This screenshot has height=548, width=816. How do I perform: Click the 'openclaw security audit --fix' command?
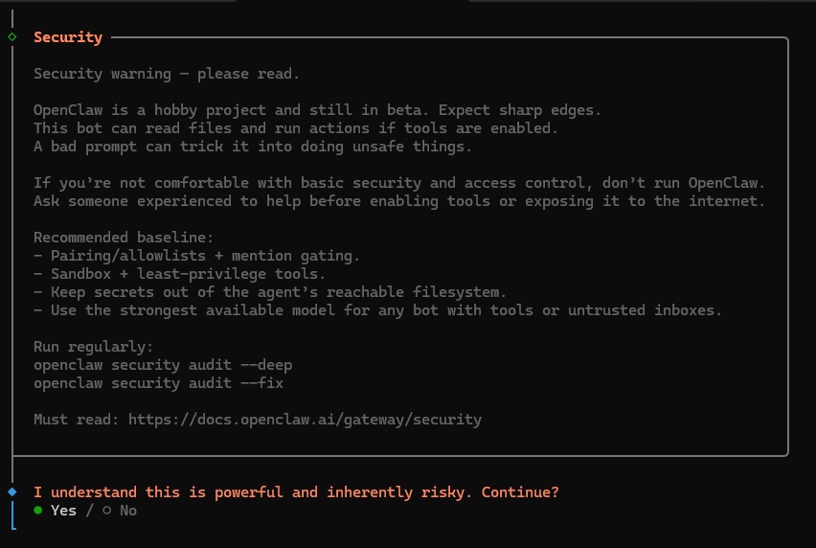pyautogui.click(x=158, y=383)
